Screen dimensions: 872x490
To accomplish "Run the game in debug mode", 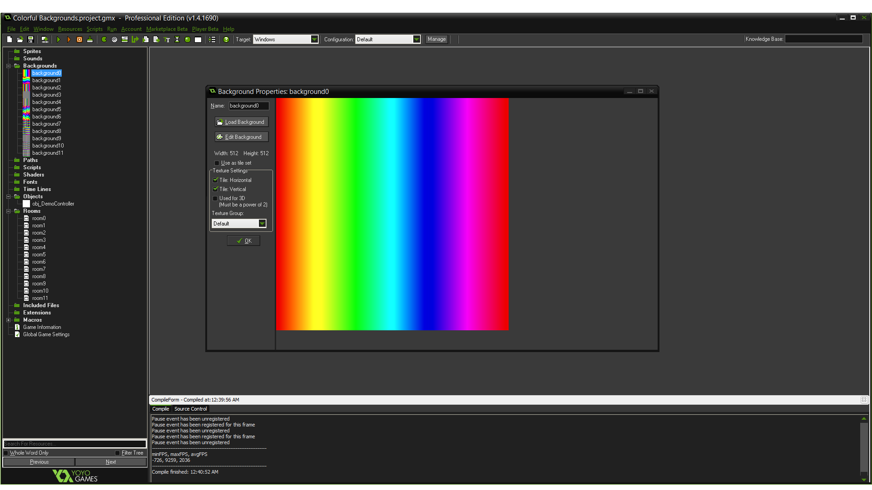I will pyautogui.click(x=69, y=39).
